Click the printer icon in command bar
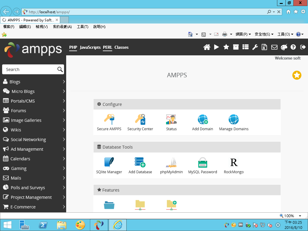Viewport: 308px width, 231px height. pos(224,34)
